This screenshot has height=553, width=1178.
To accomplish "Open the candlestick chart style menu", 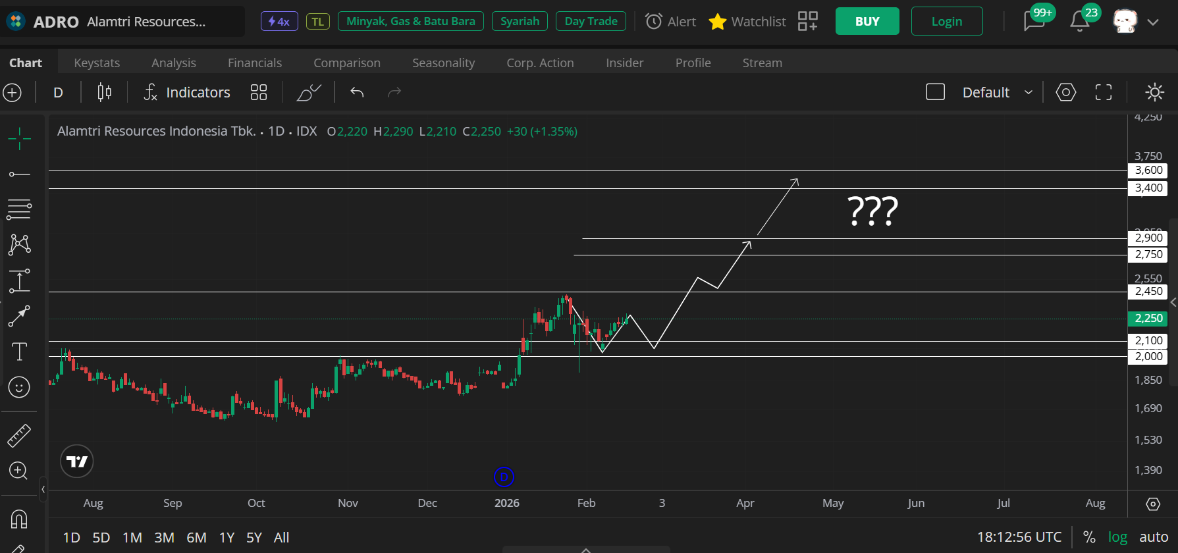I will [x=104, y=92].
